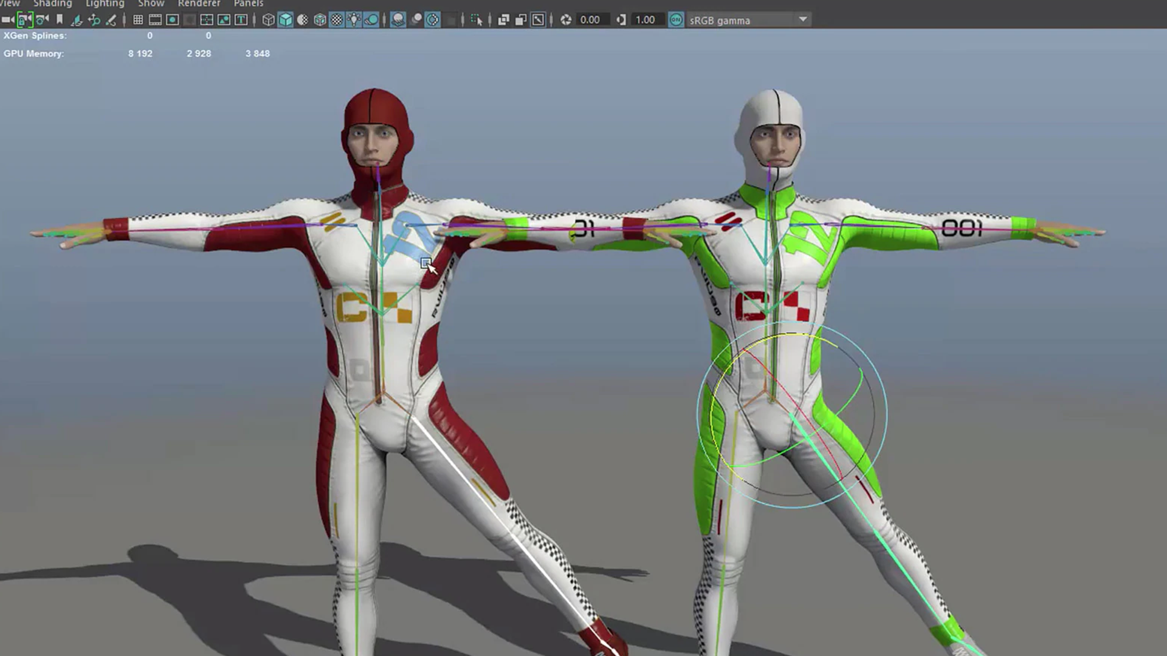Screen dimensions: 1167x656
Task: Toggle smooth shade all cube
Action: pyautogui.click(x=285, y=20)
